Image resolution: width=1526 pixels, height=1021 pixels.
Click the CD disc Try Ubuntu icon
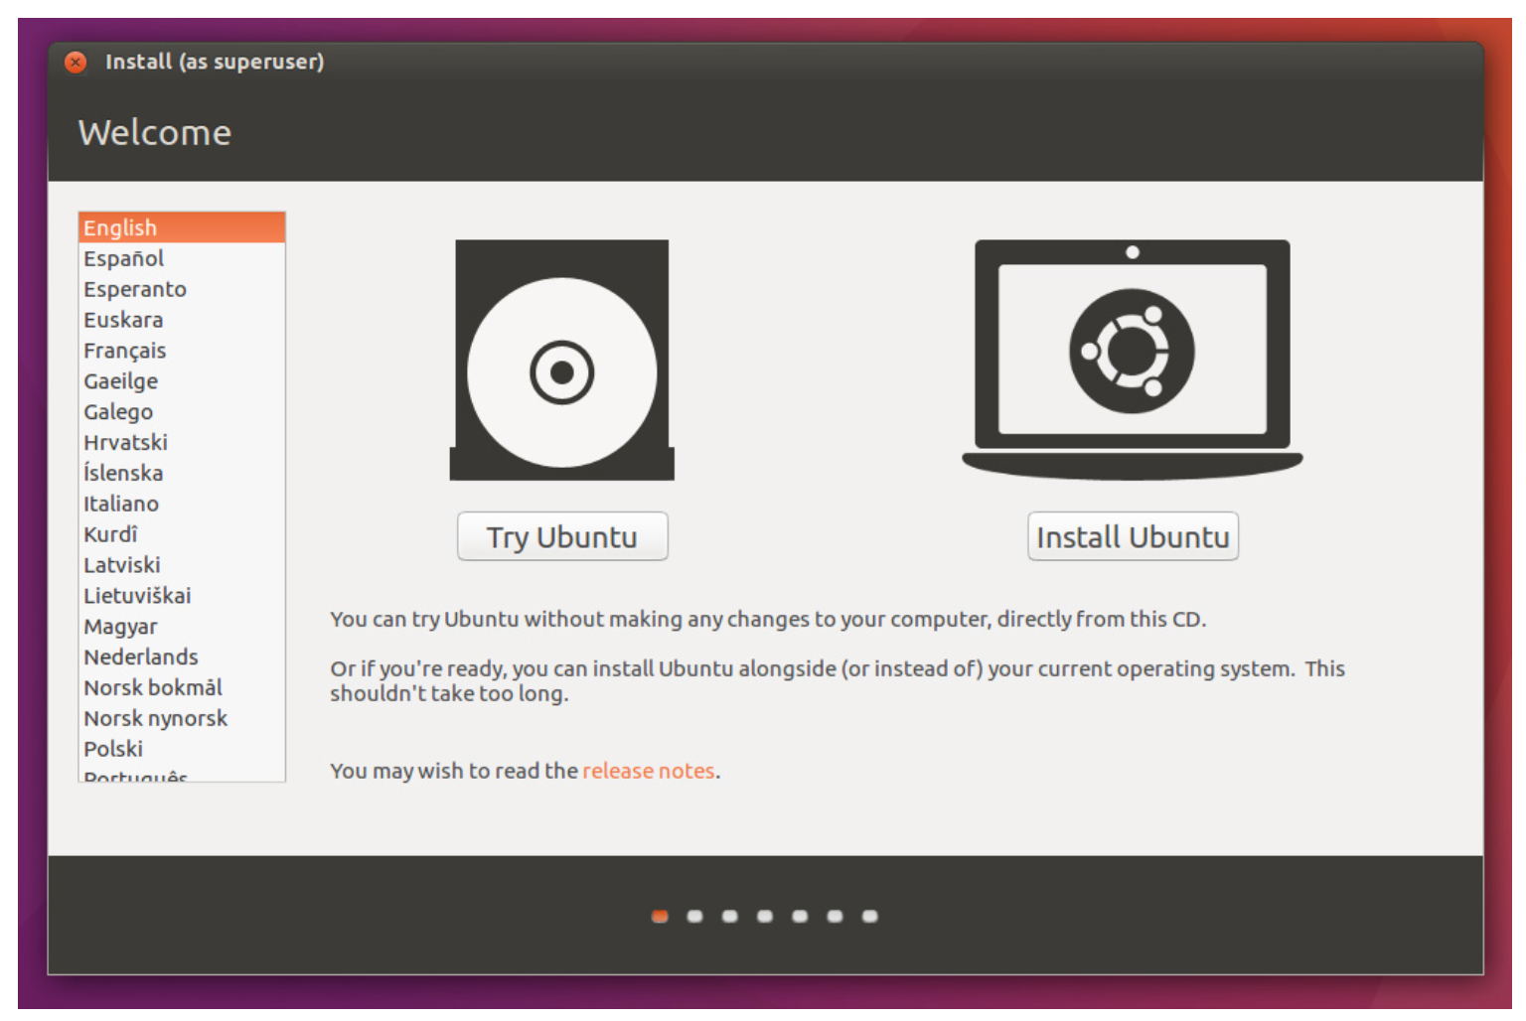(x=561, y=360)
